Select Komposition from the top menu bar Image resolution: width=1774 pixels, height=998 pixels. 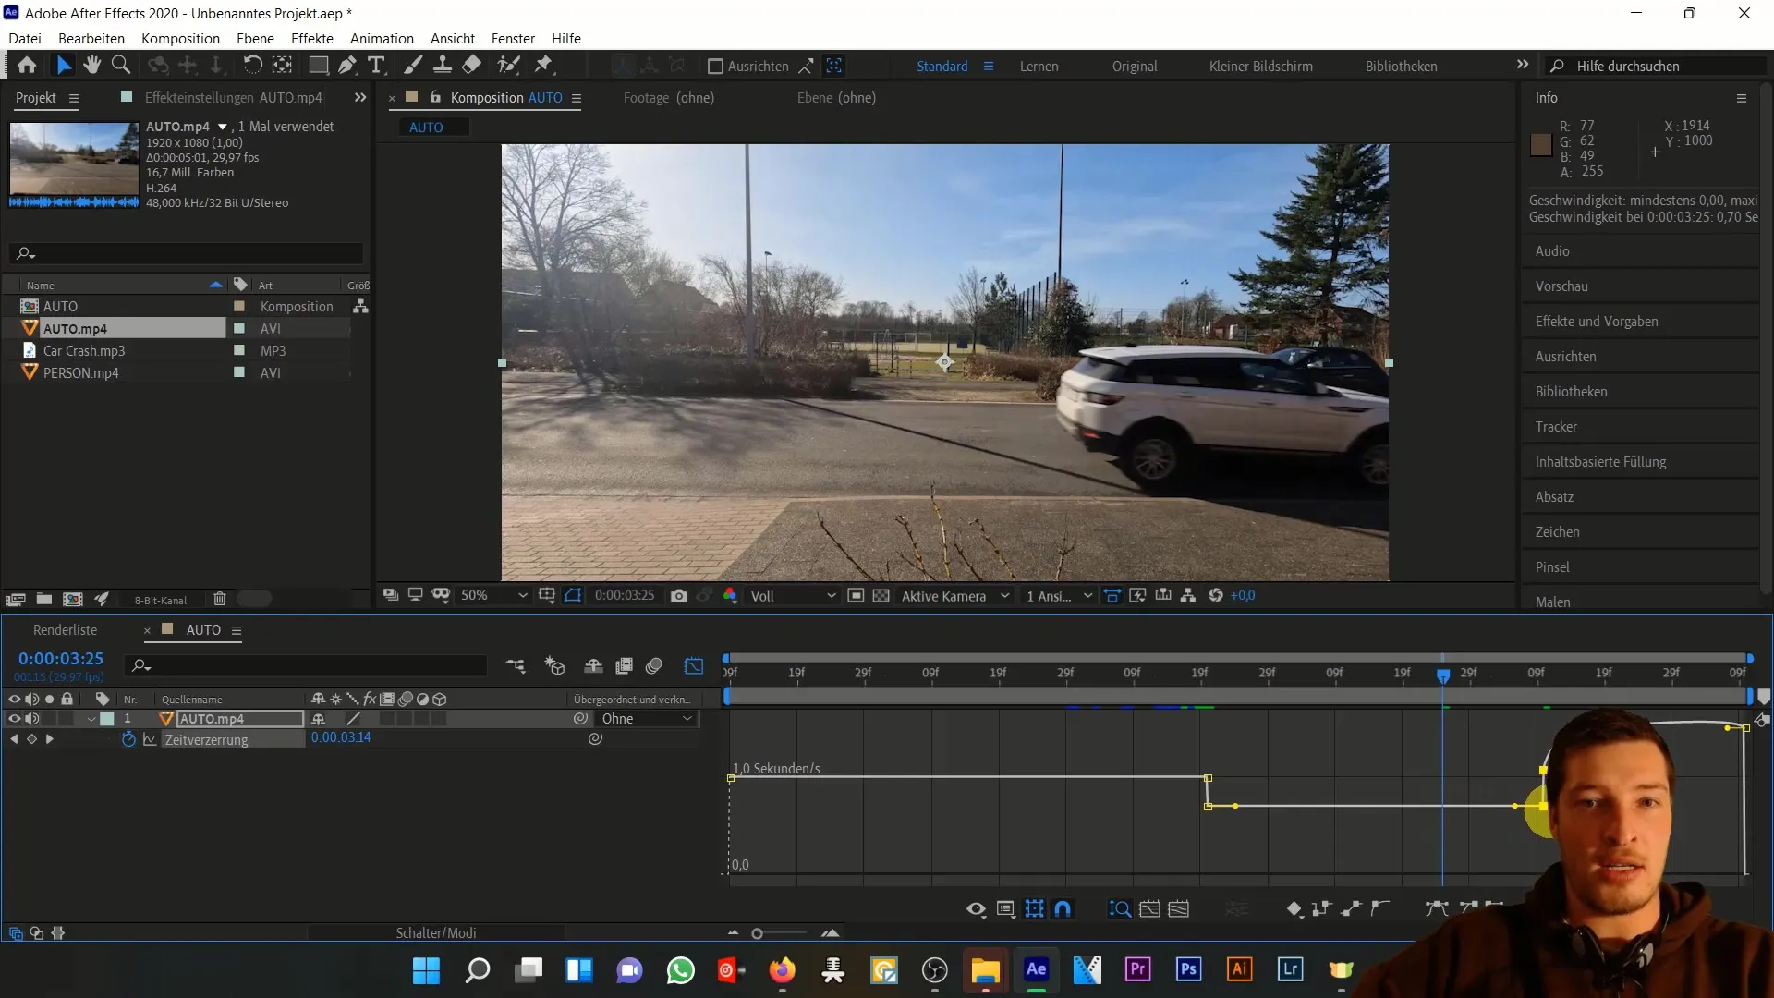180,38
